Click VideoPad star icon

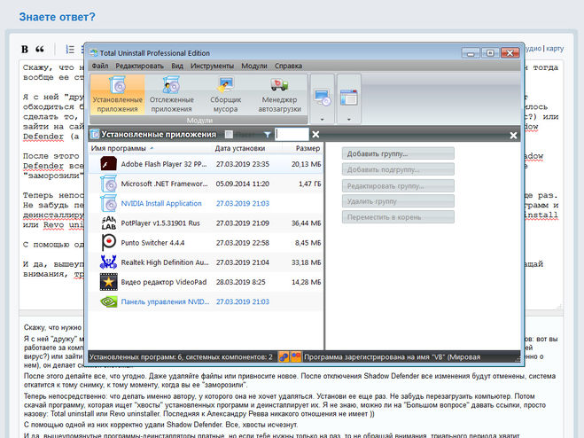[108, 282]
